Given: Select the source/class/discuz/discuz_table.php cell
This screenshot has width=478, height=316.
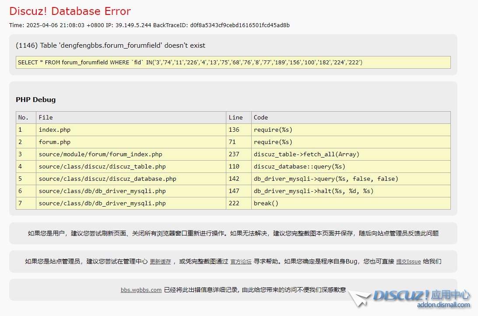Looking at the screenshot, I should (131, 166).
